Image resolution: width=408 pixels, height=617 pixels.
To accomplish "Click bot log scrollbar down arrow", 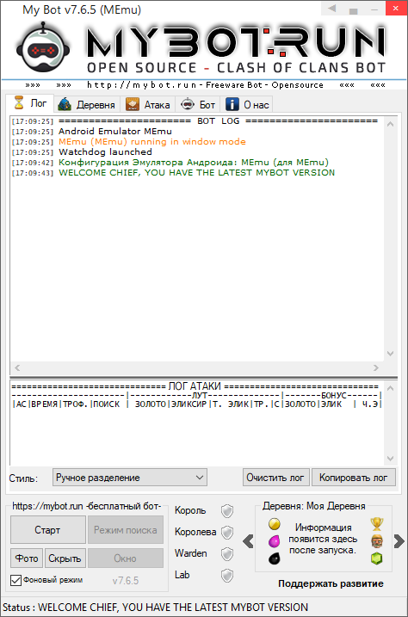I will pyautogui.click(x=390, y=354).
